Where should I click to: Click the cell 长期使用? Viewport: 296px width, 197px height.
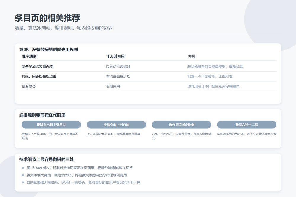pyautogui.click(x=113, y=86)
